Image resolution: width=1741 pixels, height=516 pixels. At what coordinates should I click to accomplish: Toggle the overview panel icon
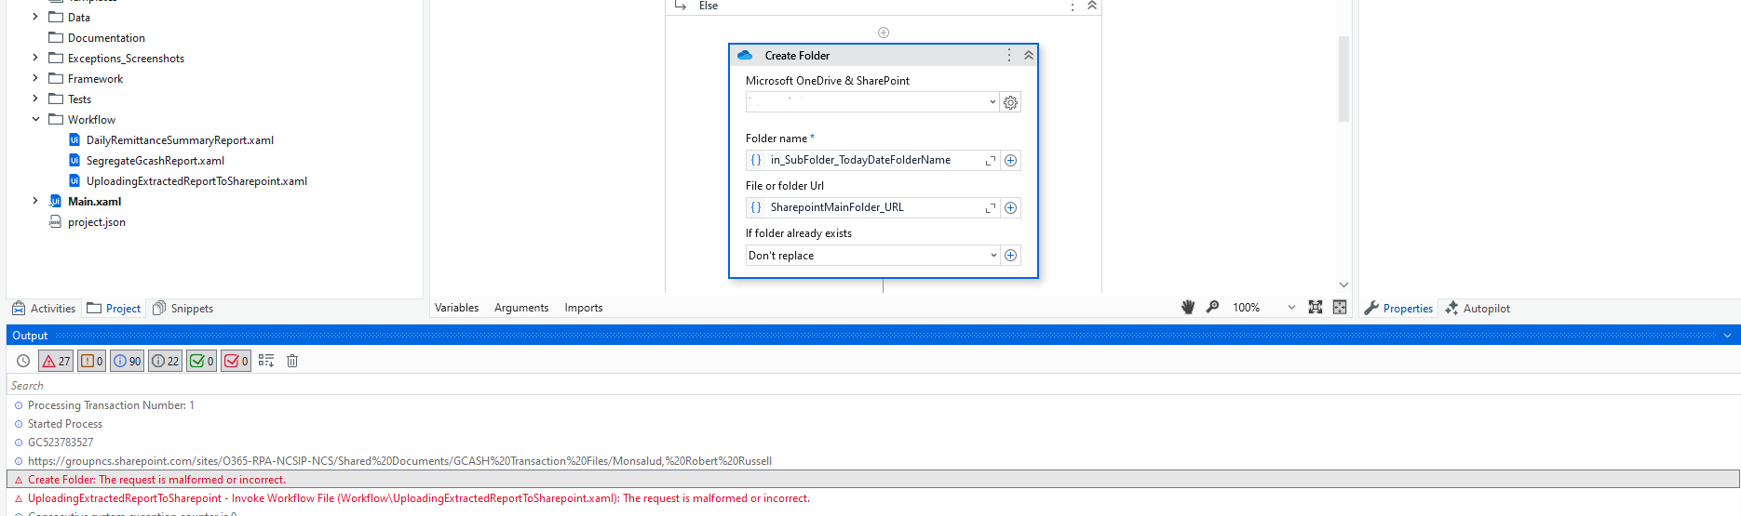[x=1340, y=307]
